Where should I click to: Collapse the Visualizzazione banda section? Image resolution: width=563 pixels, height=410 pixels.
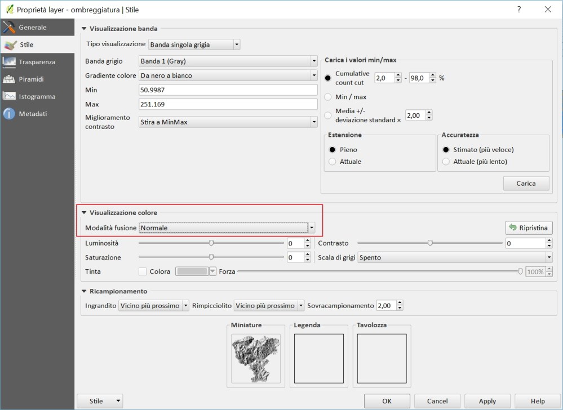(x=85, y=29)
